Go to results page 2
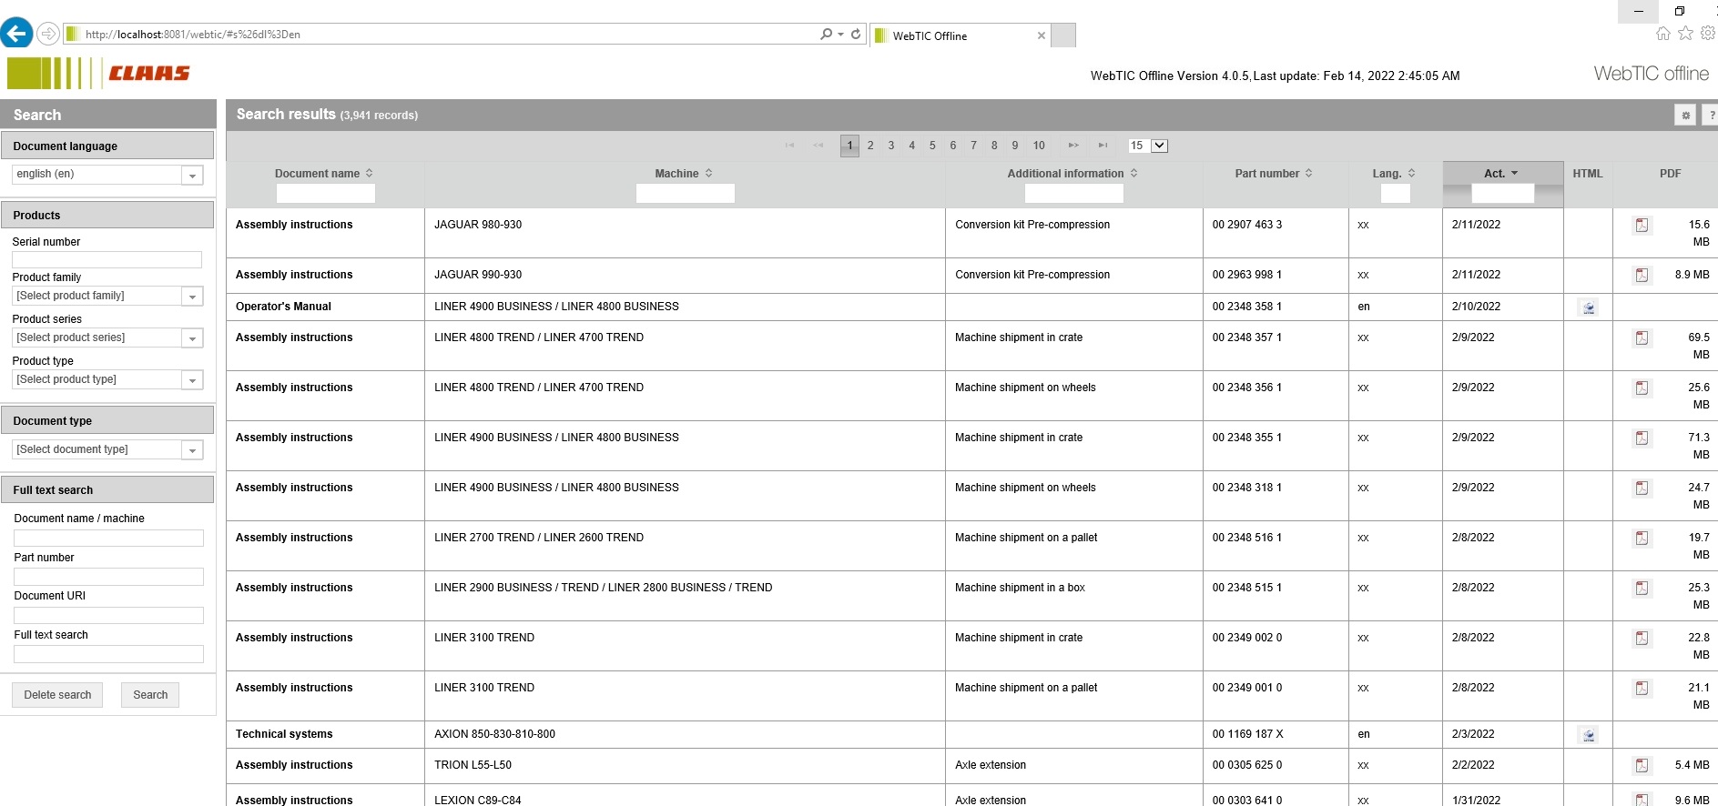Viewport: 1718px width, 806px height. [870, 146]
